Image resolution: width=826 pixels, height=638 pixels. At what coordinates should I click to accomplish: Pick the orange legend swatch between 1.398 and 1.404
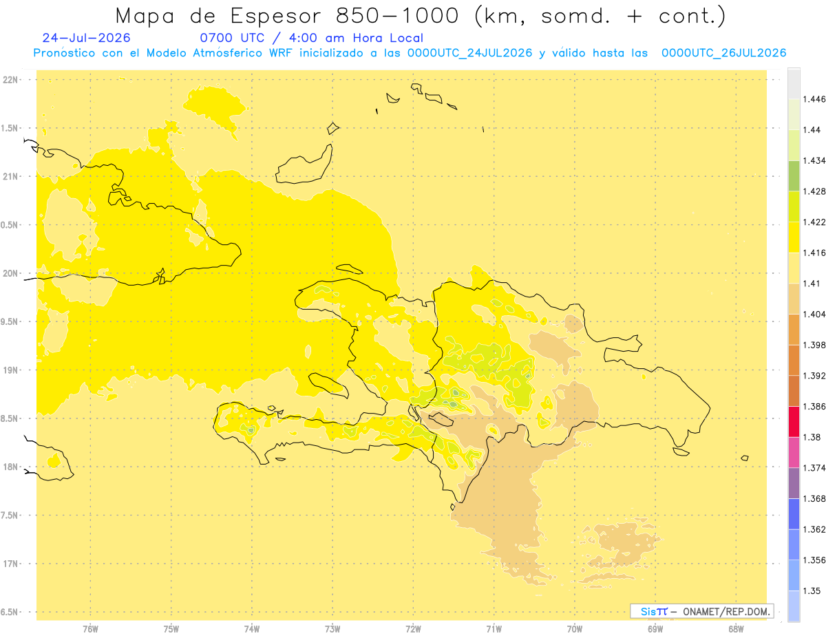794,330
